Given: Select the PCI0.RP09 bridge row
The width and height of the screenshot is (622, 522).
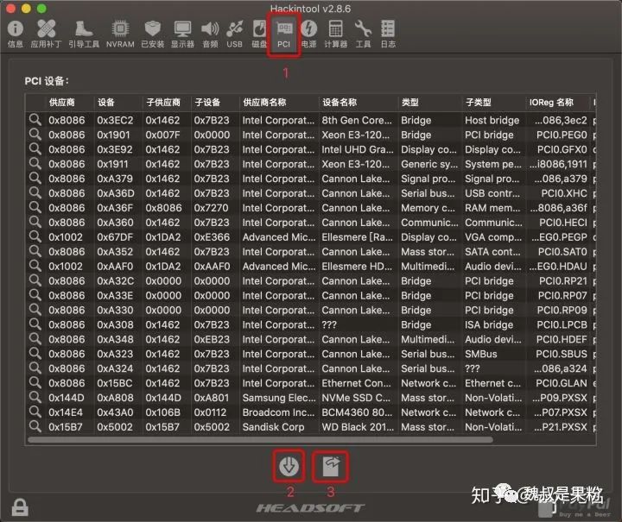Looking at the screenshot, I should [x=311, y=310].
